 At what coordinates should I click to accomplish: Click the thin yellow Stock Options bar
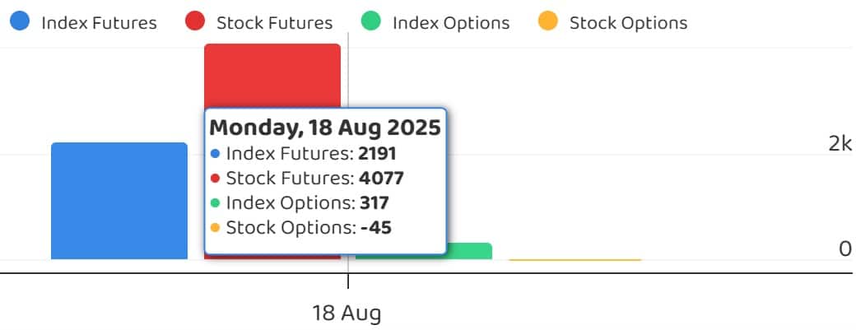click(575, 260)
